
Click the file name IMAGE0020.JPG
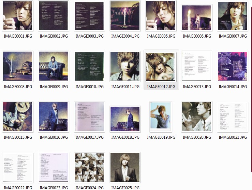(197, 137)
